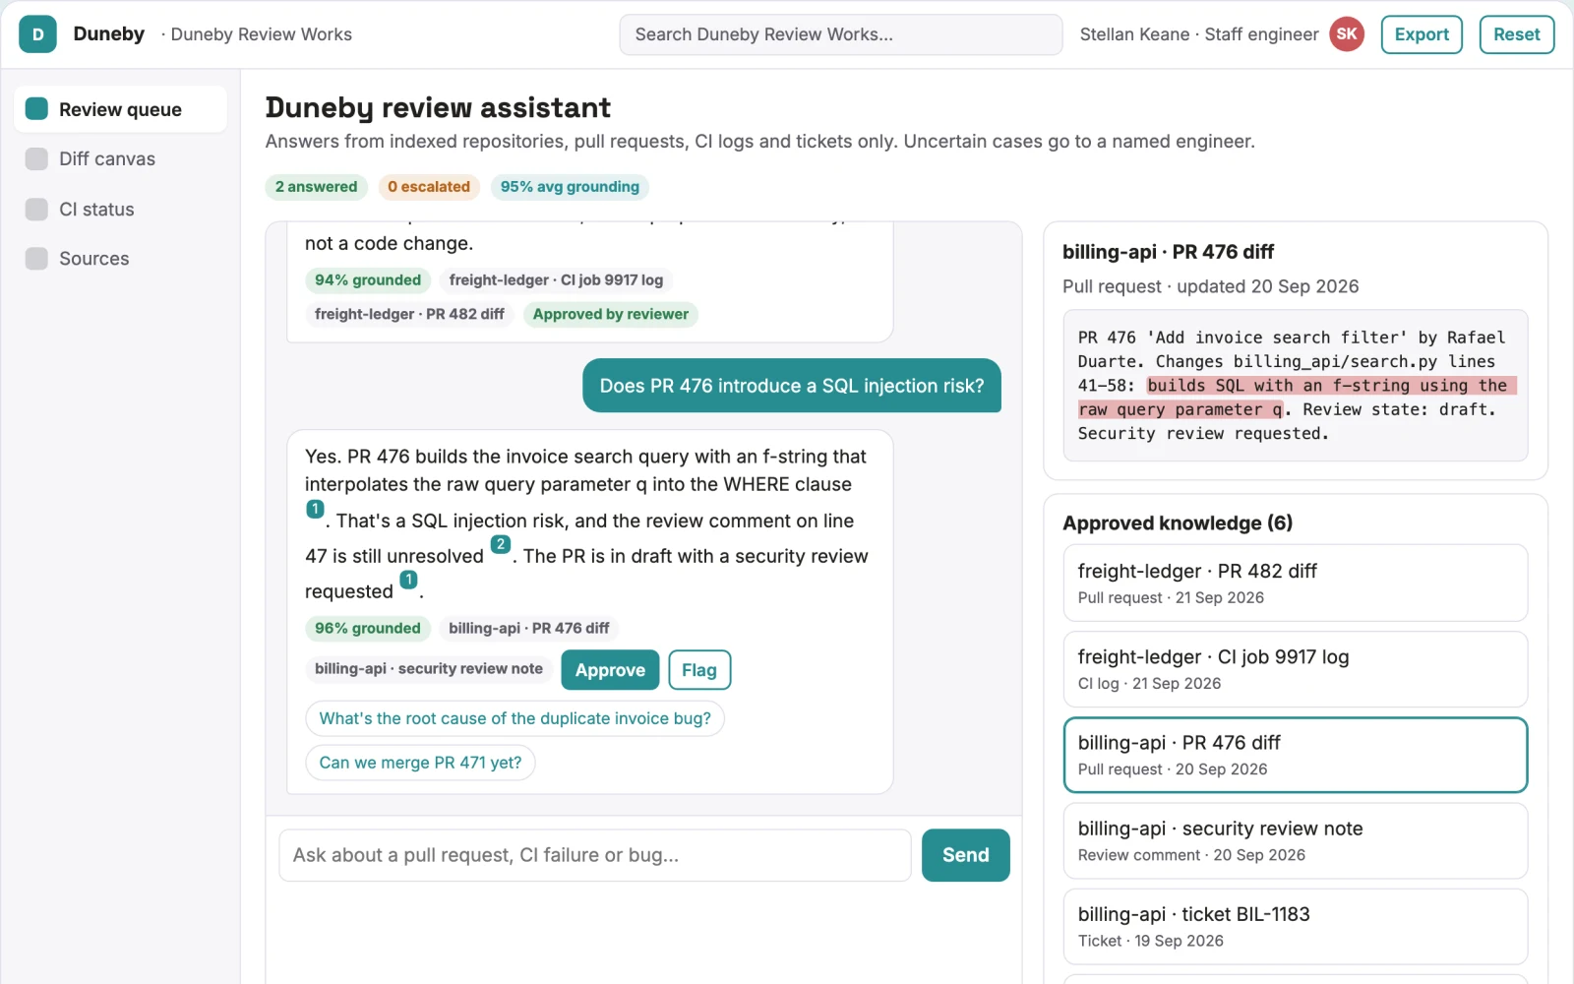This screenshot has height=984, width=1574.
Task: Open citation 1 after 'WHERE clause'
Action: pyautogui.click(x=315, y=509)
